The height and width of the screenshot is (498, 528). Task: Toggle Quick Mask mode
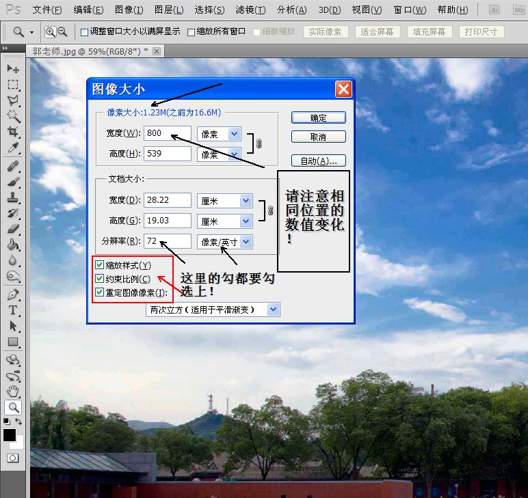13,458
